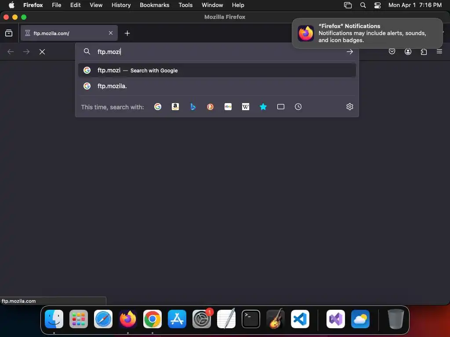Search history using the clock icon
The image size is (450, 337).
click(298, 107)
